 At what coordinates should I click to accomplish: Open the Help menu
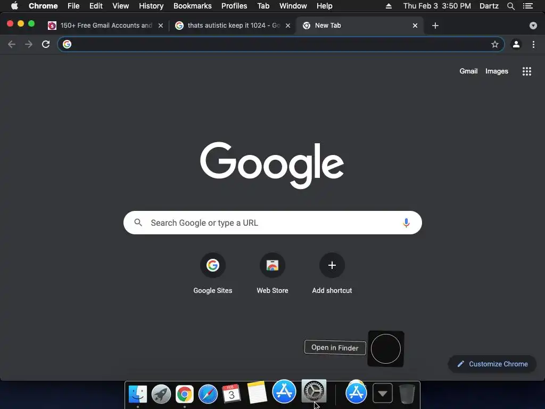[324, 6]
